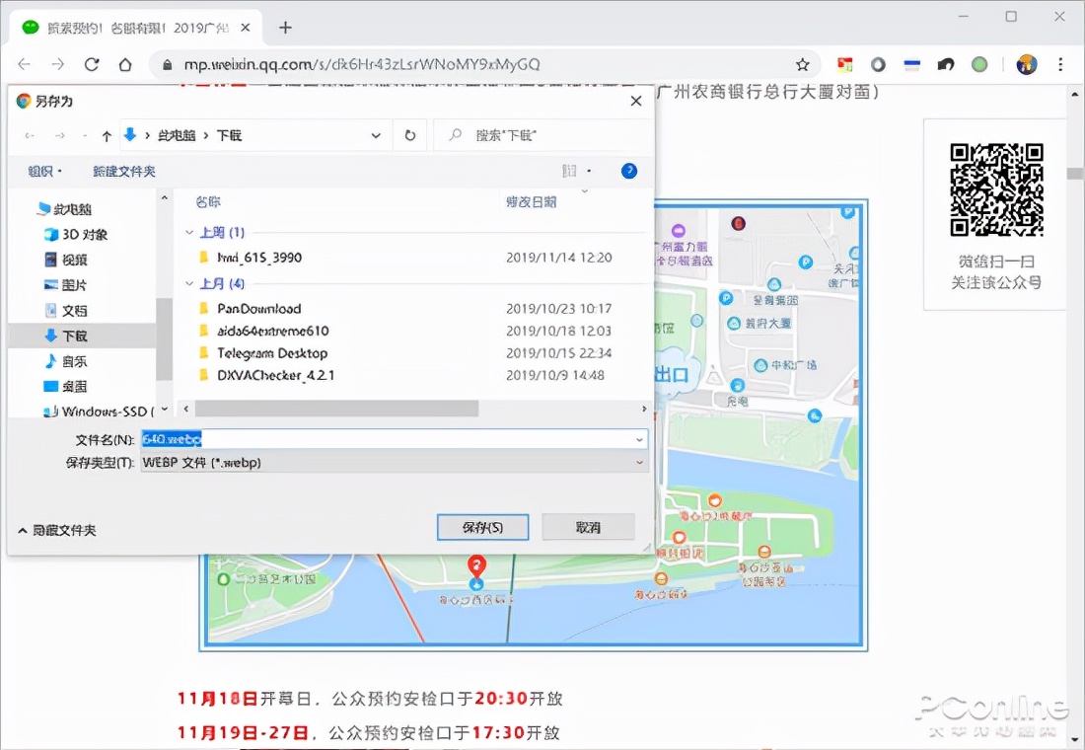Expand the 下载 path chevron in the address bar

pyautogui.click(x=375, y=135)
